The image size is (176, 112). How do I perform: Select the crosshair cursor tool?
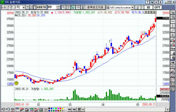[x=173, y=35]
